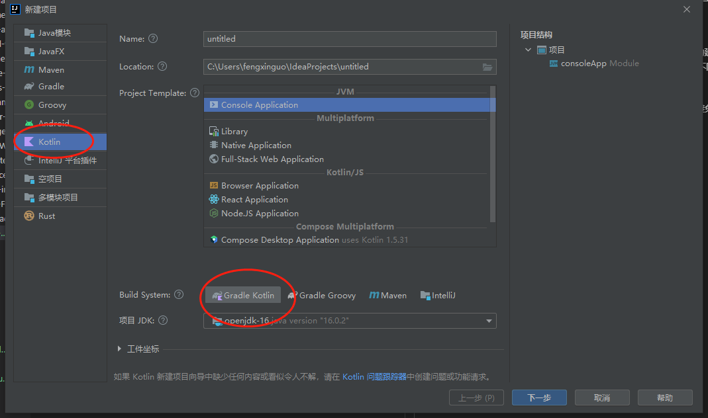This screenshot has height=418, width=708.
Task: Click the help icon next to Name
Action: 153,39
